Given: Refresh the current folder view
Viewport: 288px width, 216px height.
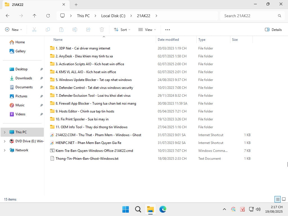Looking at the screenshot, I should 48,16.
